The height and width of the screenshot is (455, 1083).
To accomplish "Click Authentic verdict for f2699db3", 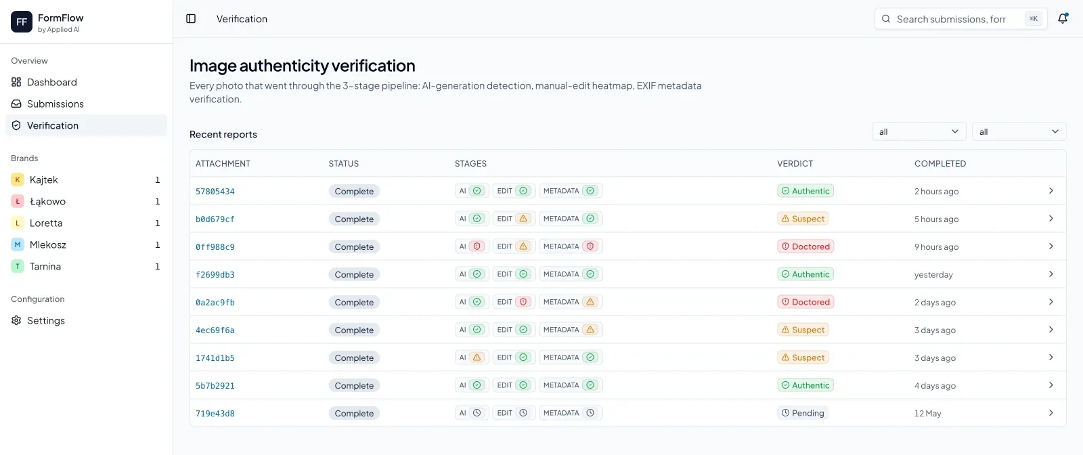I will coord(805,274).
